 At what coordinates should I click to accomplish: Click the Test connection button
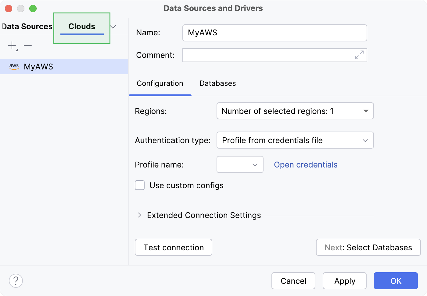pyautogui.click(x=173, y=247)
